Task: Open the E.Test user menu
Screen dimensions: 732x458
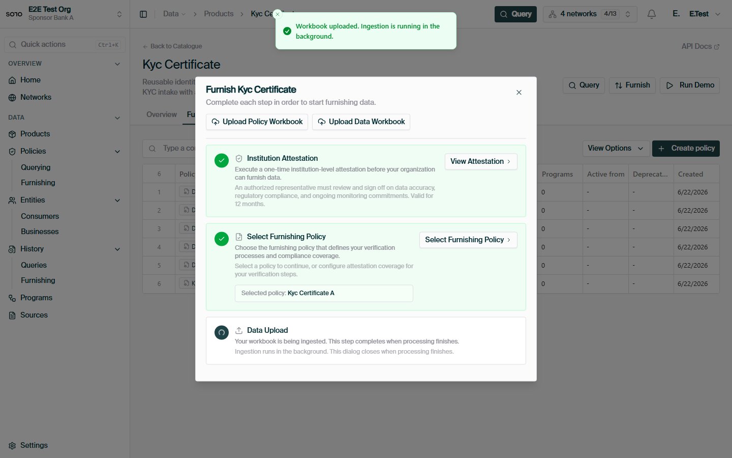Action: 696,14
